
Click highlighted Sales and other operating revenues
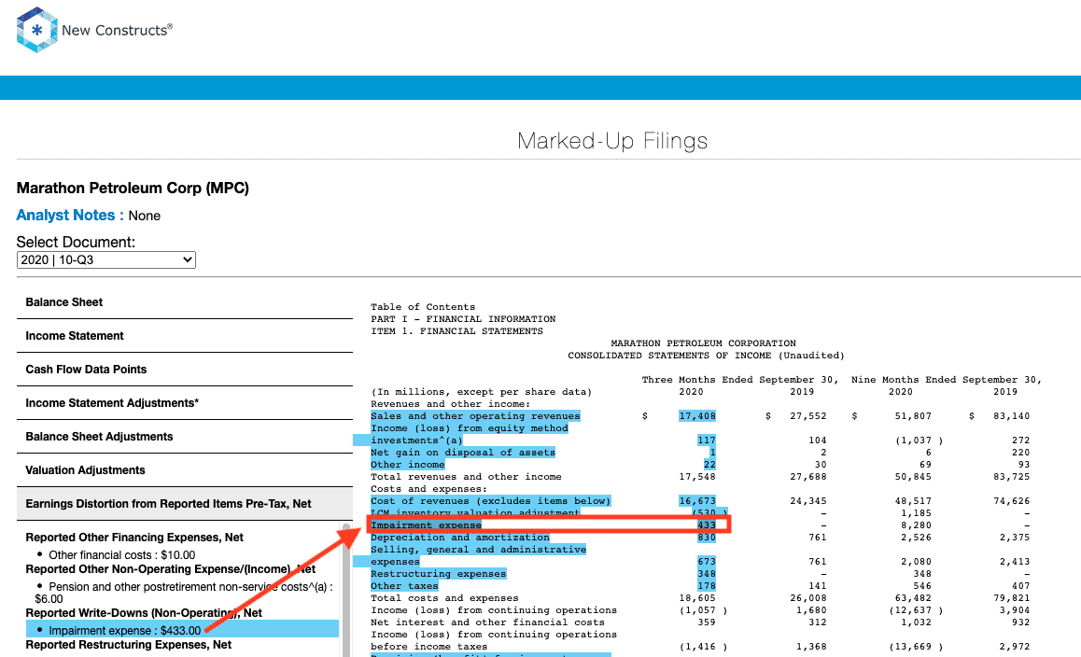click(476, 415)
